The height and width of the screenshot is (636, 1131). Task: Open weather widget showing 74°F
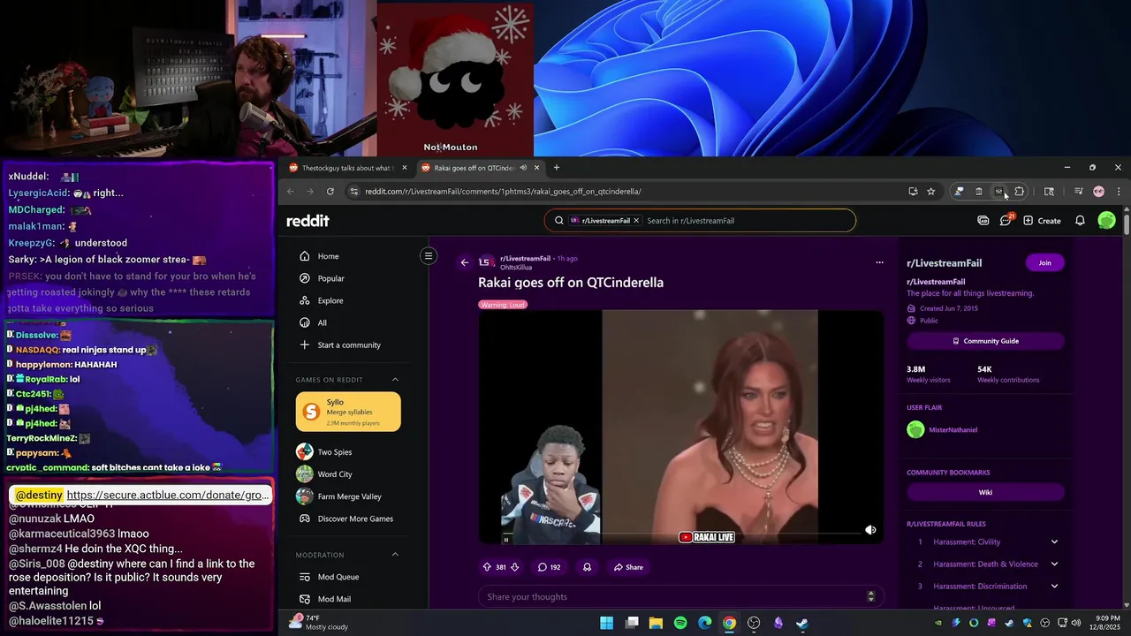[x=318, y=623]
